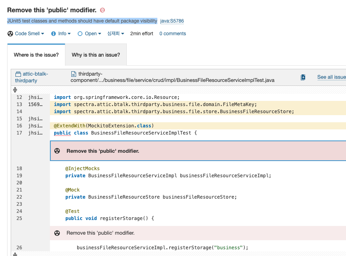Click the blue Info severity icon
This screenshot has height=256, width=346.
coord(54,34)
